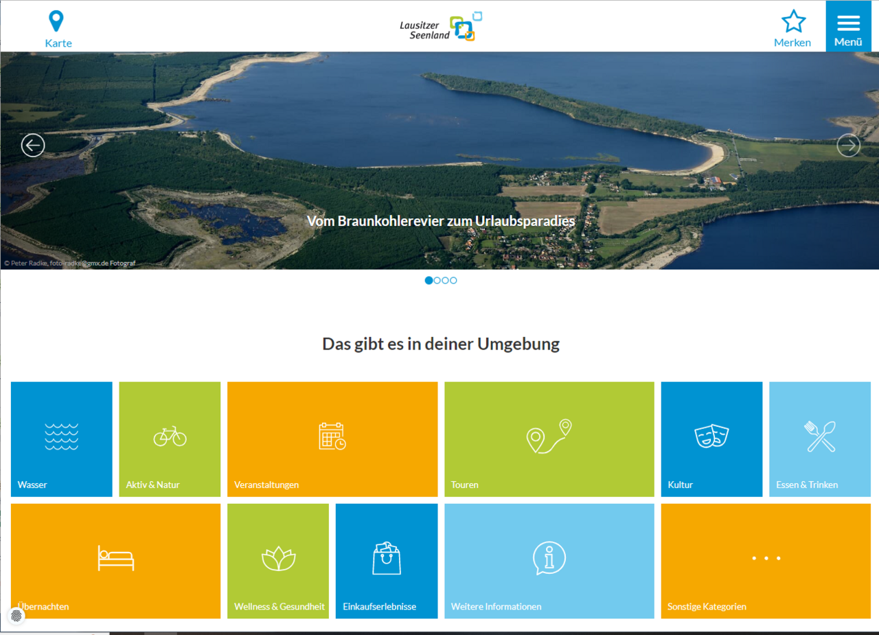Select the Touren route tile
This screenshot has height=635, width=879.
[549, 439]
